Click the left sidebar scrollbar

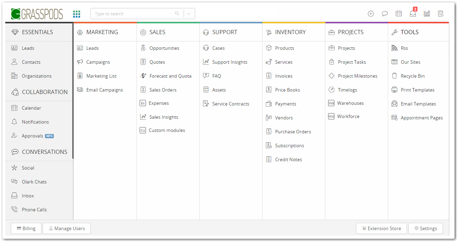pyautogui.click(x=73, y=91)
